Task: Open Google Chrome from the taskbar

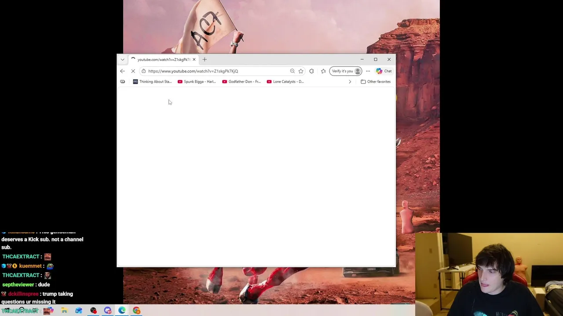Action: point(137,311)
